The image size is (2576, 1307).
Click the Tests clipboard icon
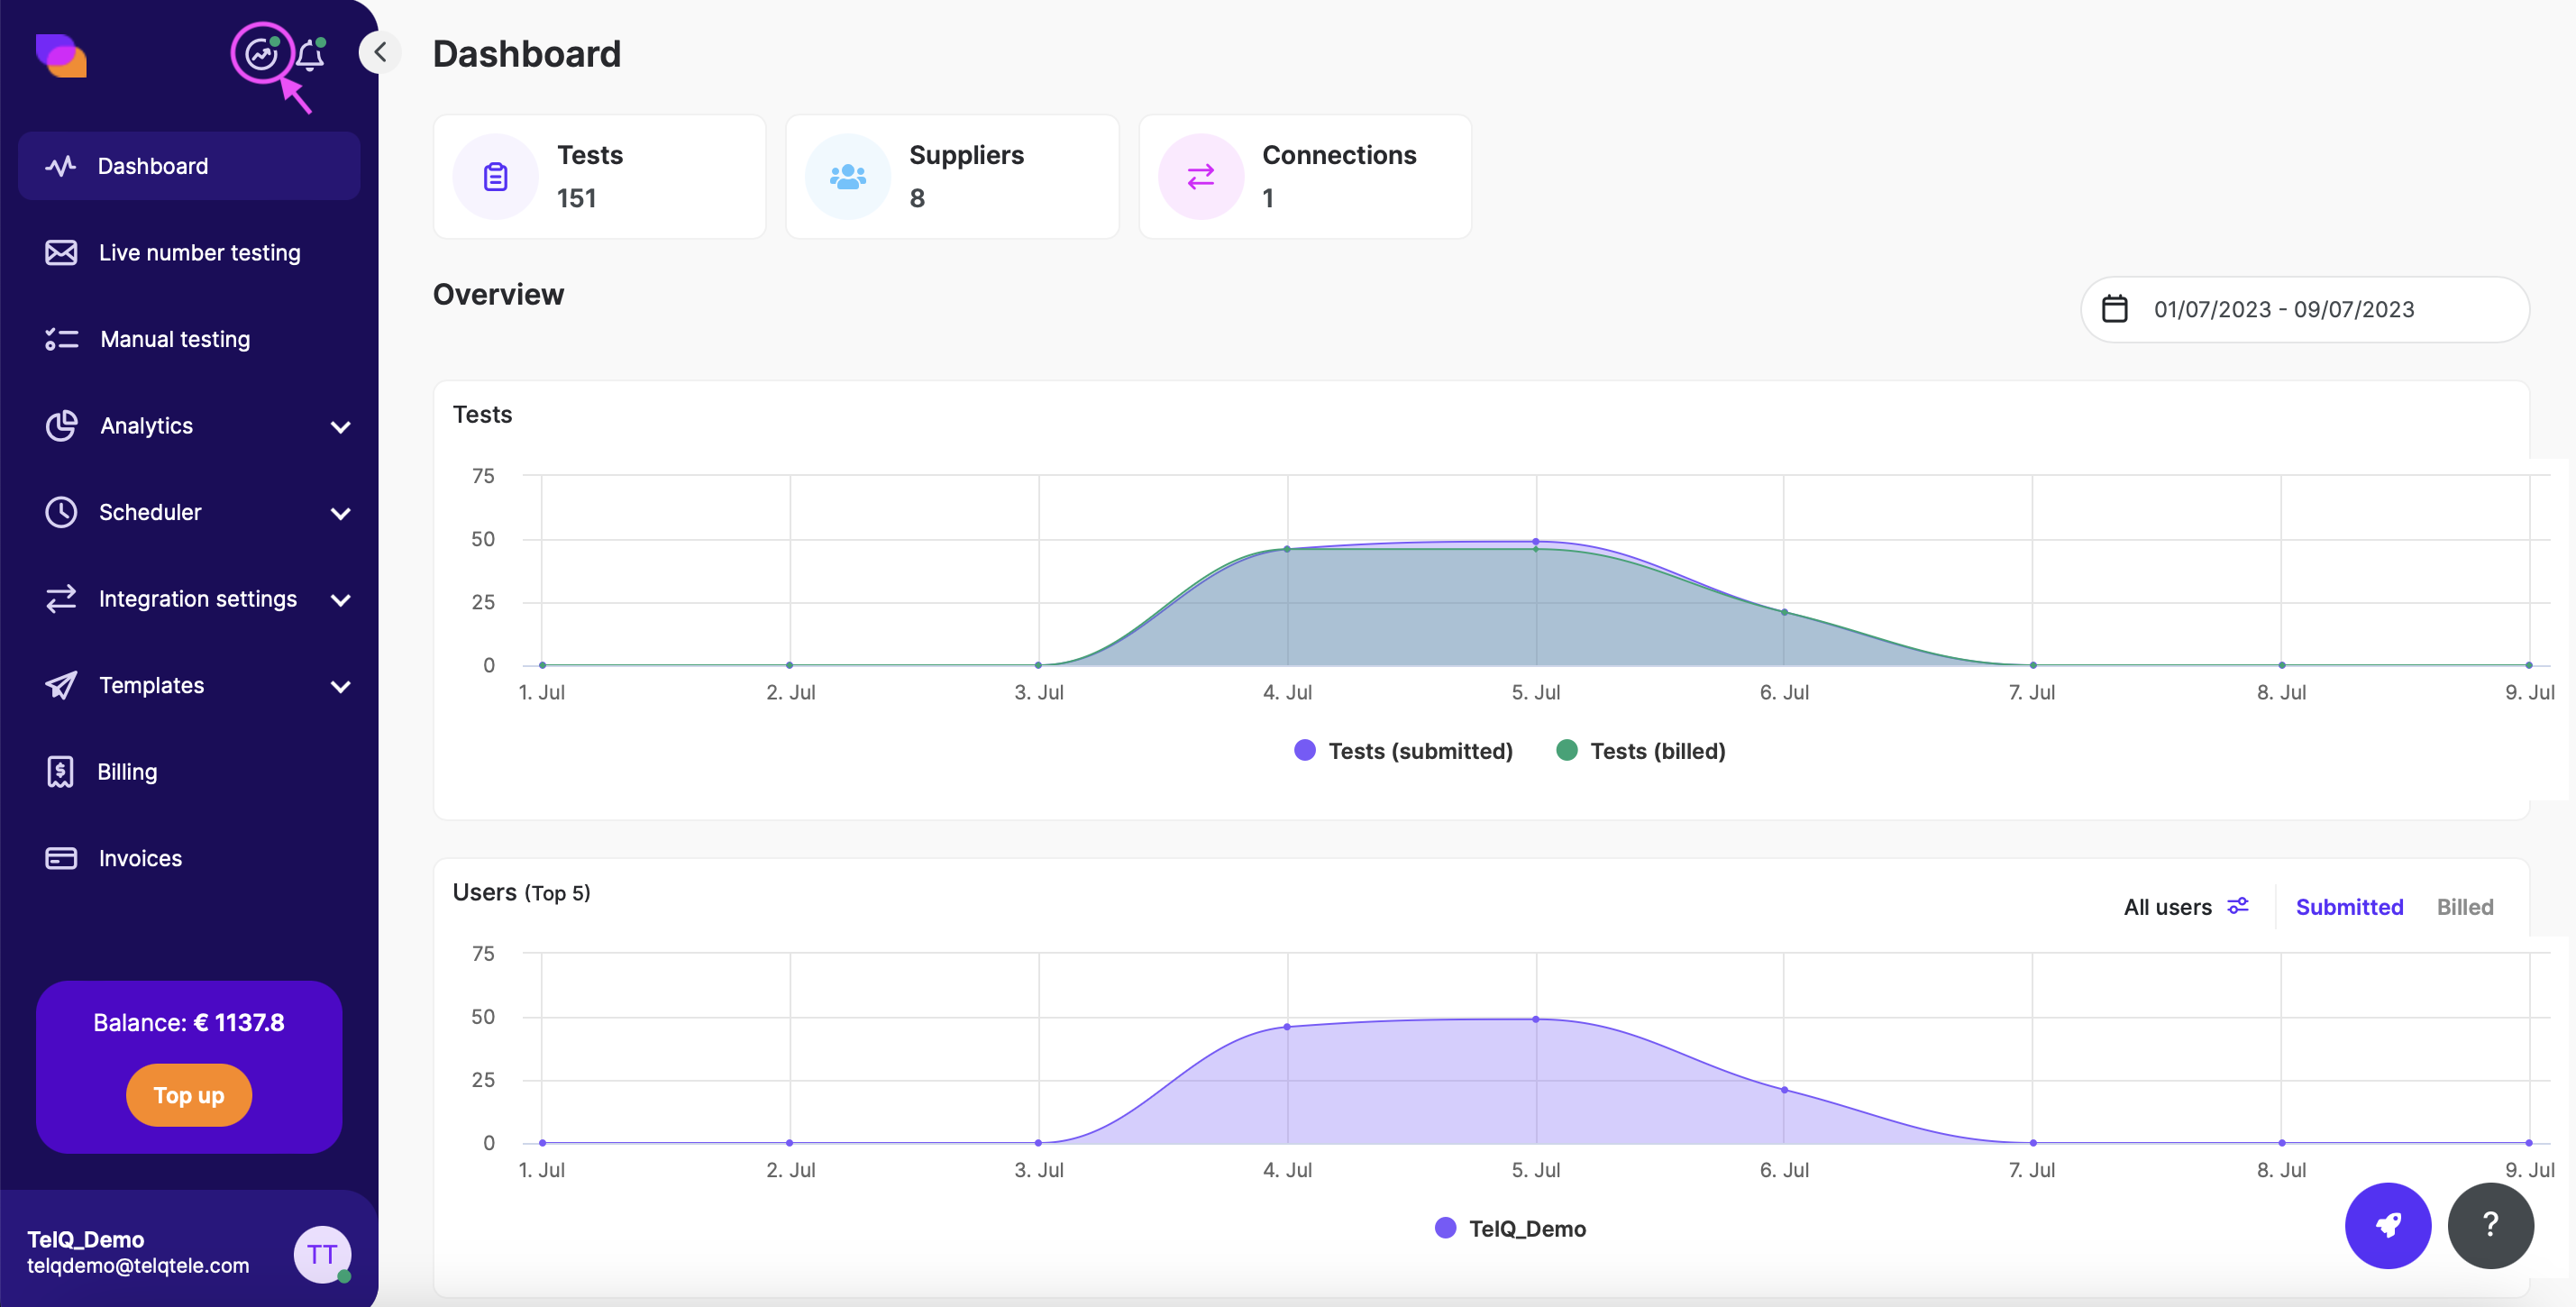coord(496,177)
